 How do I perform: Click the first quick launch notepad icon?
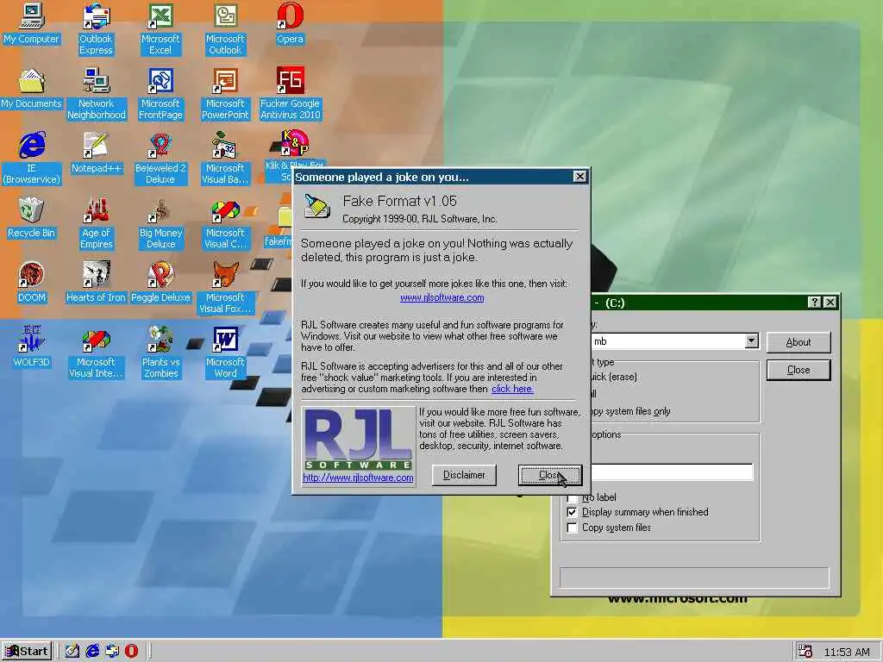(x=72, y=651)
